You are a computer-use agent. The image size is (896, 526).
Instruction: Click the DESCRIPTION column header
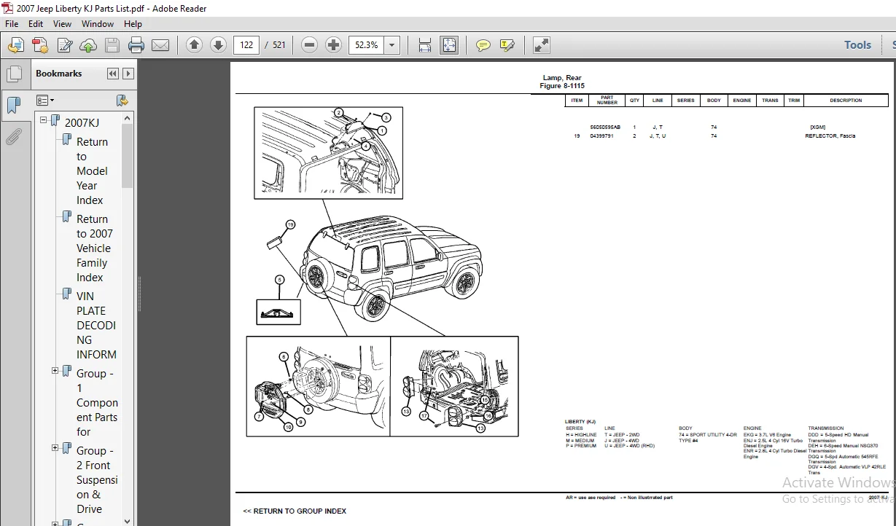coord(846,101)
